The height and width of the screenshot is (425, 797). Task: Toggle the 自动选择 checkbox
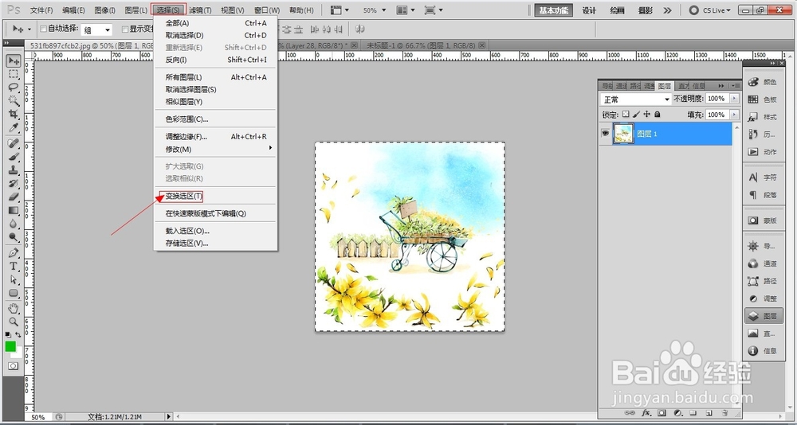click(x=43, y=29)
